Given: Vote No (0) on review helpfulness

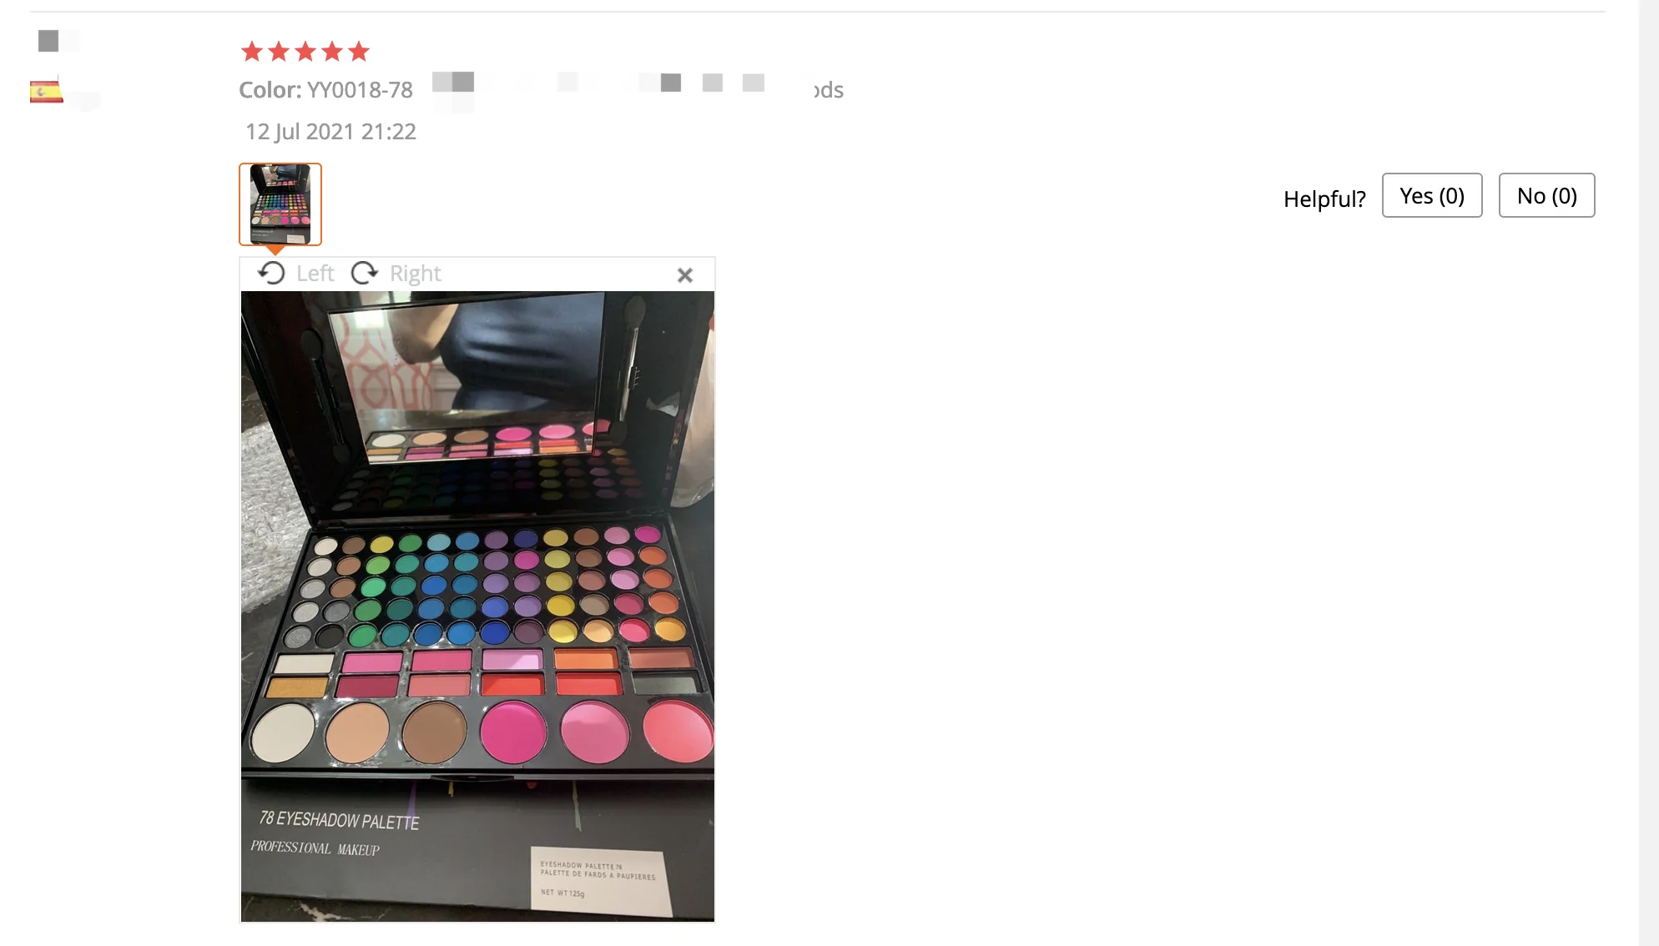Looking at the screenshot, I should point(1546,195).
